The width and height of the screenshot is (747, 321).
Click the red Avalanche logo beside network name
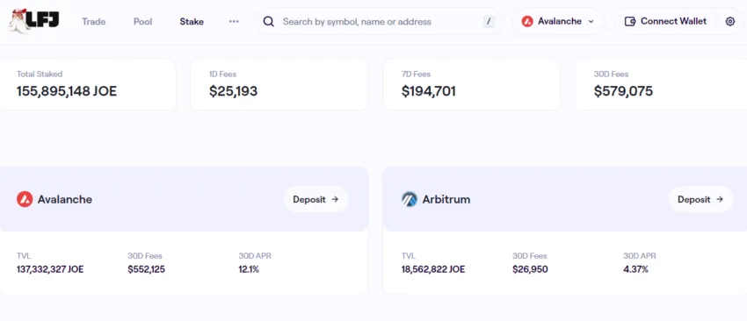click(527, 21)
